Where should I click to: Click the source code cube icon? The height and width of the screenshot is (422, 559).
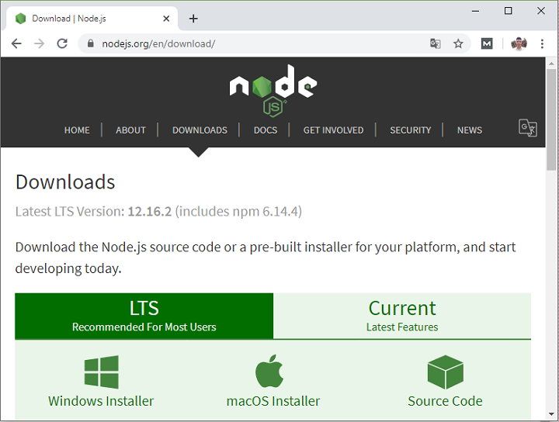(x=446, y=372)
